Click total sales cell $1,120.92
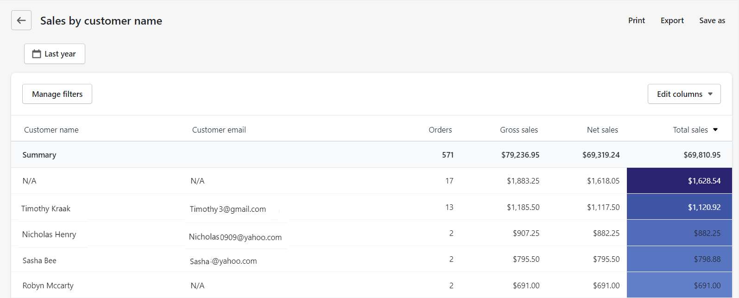The image size is (739, 298). (x=679, y=207)
